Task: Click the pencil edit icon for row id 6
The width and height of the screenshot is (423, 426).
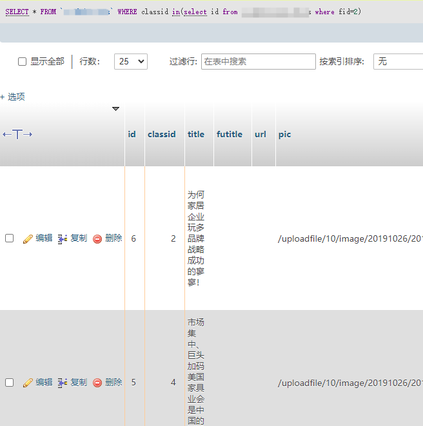Action: click(28, 238)
